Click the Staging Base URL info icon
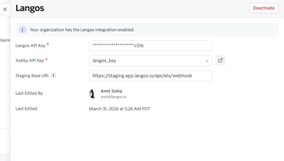 54,75
